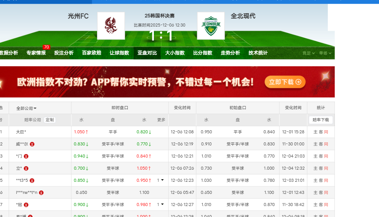Click the red 主 badge beside **t3*5

[32, 181]
